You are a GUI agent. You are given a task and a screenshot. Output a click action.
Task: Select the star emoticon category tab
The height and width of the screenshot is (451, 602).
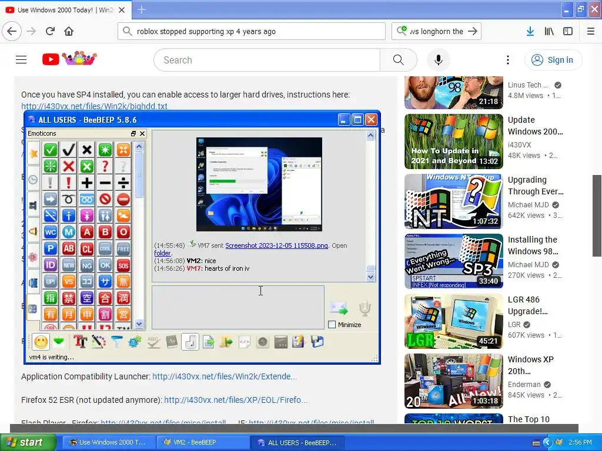click(x=34, y=154)
